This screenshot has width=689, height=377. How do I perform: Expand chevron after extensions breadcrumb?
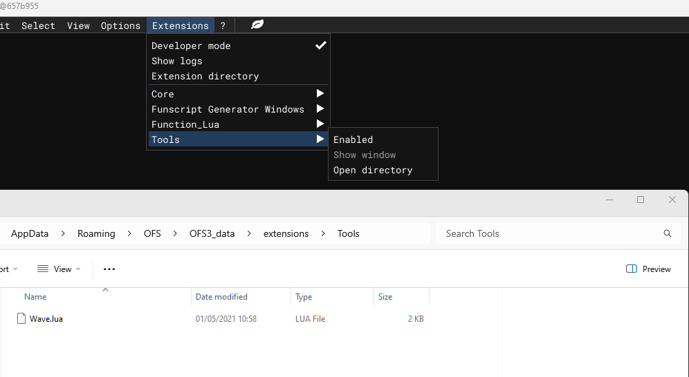(323, 233)
